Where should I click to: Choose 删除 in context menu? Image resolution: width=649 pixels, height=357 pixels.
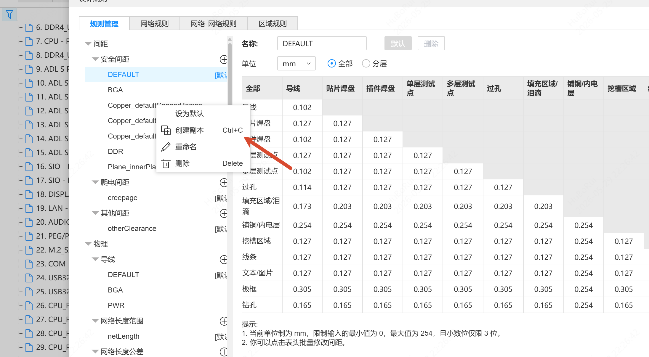pos(203,163)
